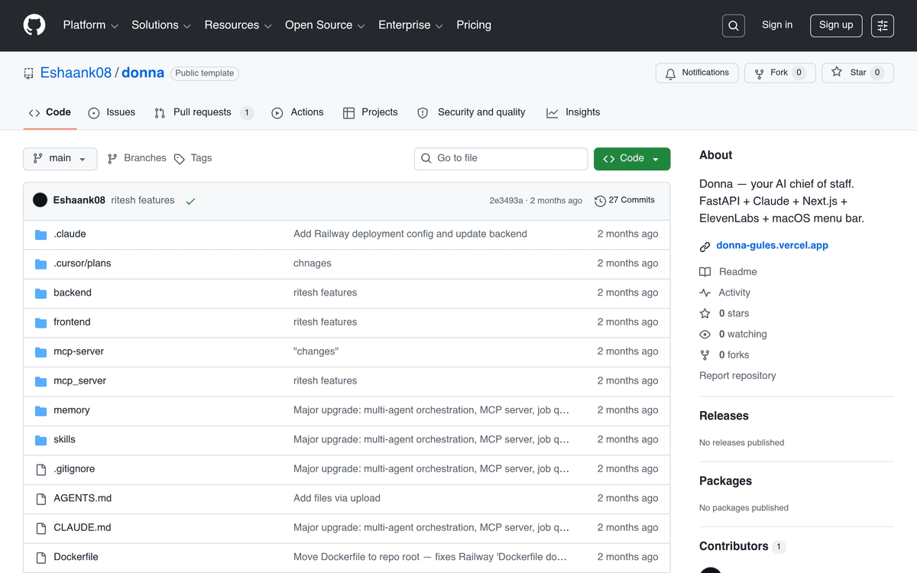Click the .cursor/plans folder icon
The image size is (917, 573).
click(41, 264)
